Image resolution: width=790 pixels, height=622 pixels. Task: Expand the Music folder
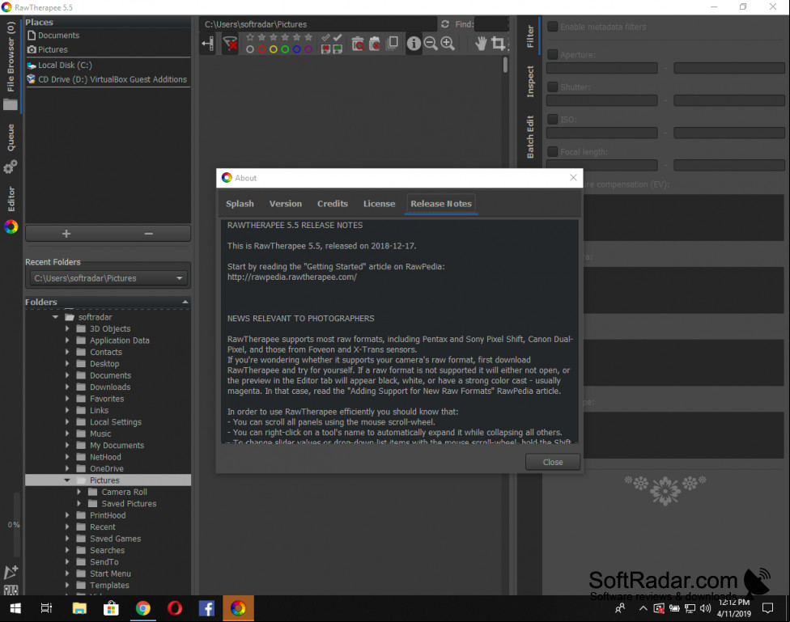[x=67, y=434]
